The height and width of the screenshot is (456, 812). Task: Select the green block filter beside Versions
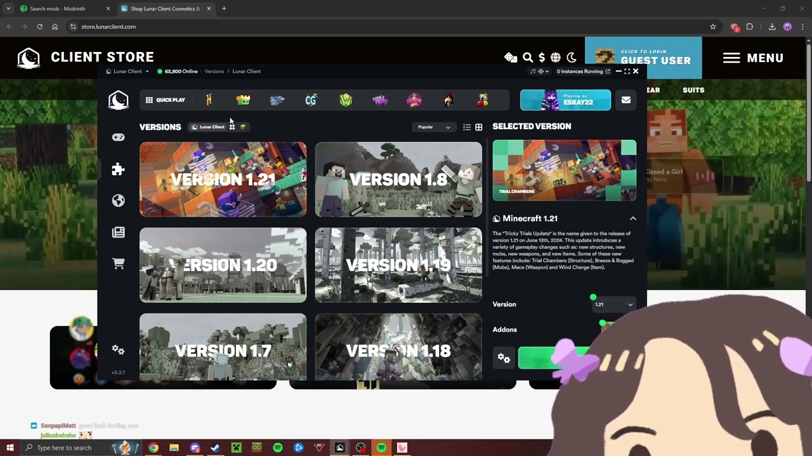coord(243,127)
